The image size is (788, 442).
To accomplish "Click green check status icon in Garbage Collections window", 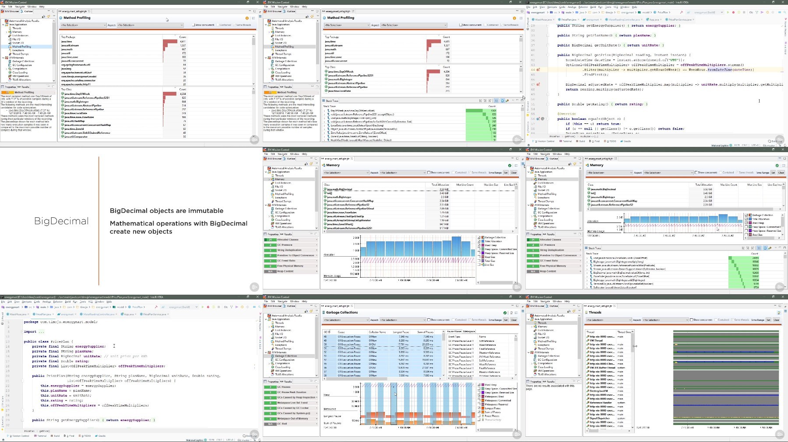I will [x=505, y=313].
